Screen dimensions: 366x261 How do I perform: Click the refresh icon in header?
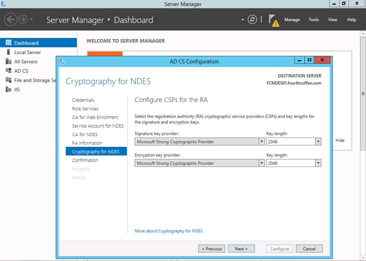(252, 20)
